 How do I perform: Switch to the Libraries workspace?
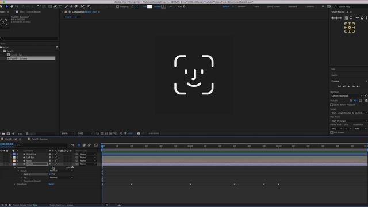click(309, 7)
